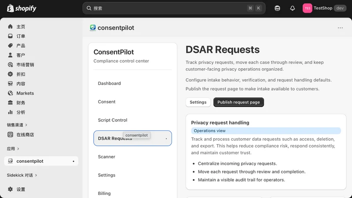Image resolution: width=352 pixels, height=198 pixels.
Task: Click the Markets globe icon
Action: pos(10,93)
